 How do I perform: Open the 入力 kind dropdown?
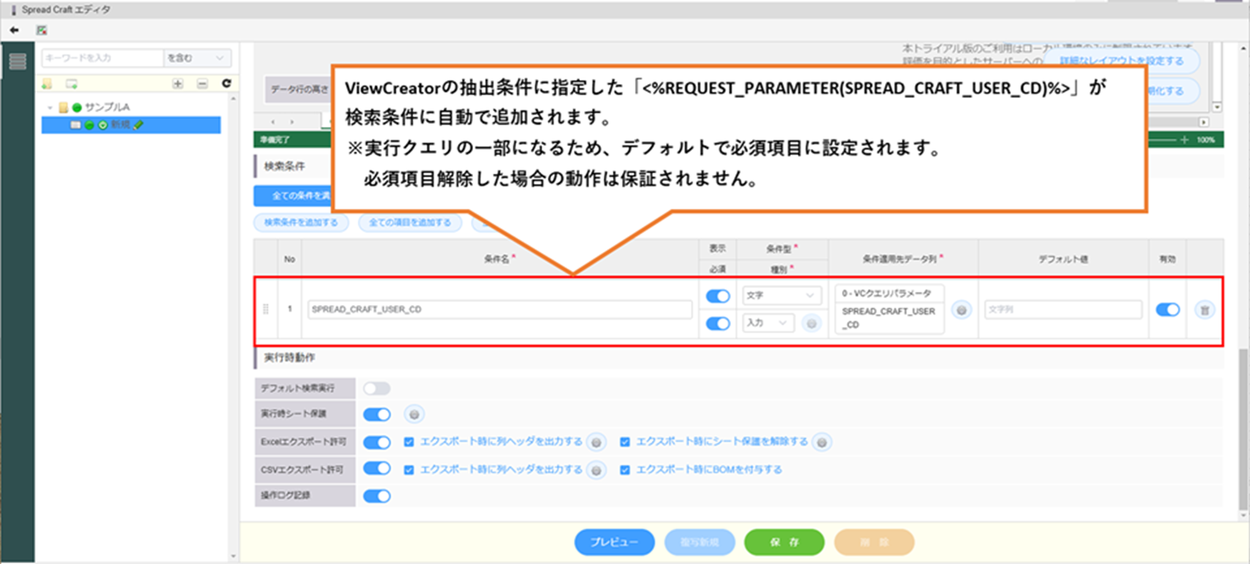point(768,322)
